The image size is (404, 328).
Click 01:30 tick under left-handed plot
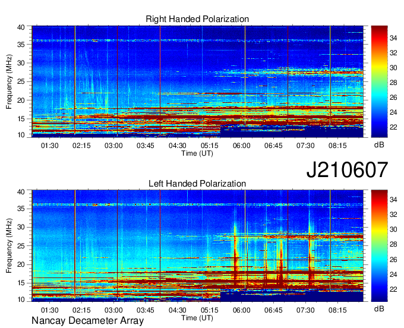(50, 310)
